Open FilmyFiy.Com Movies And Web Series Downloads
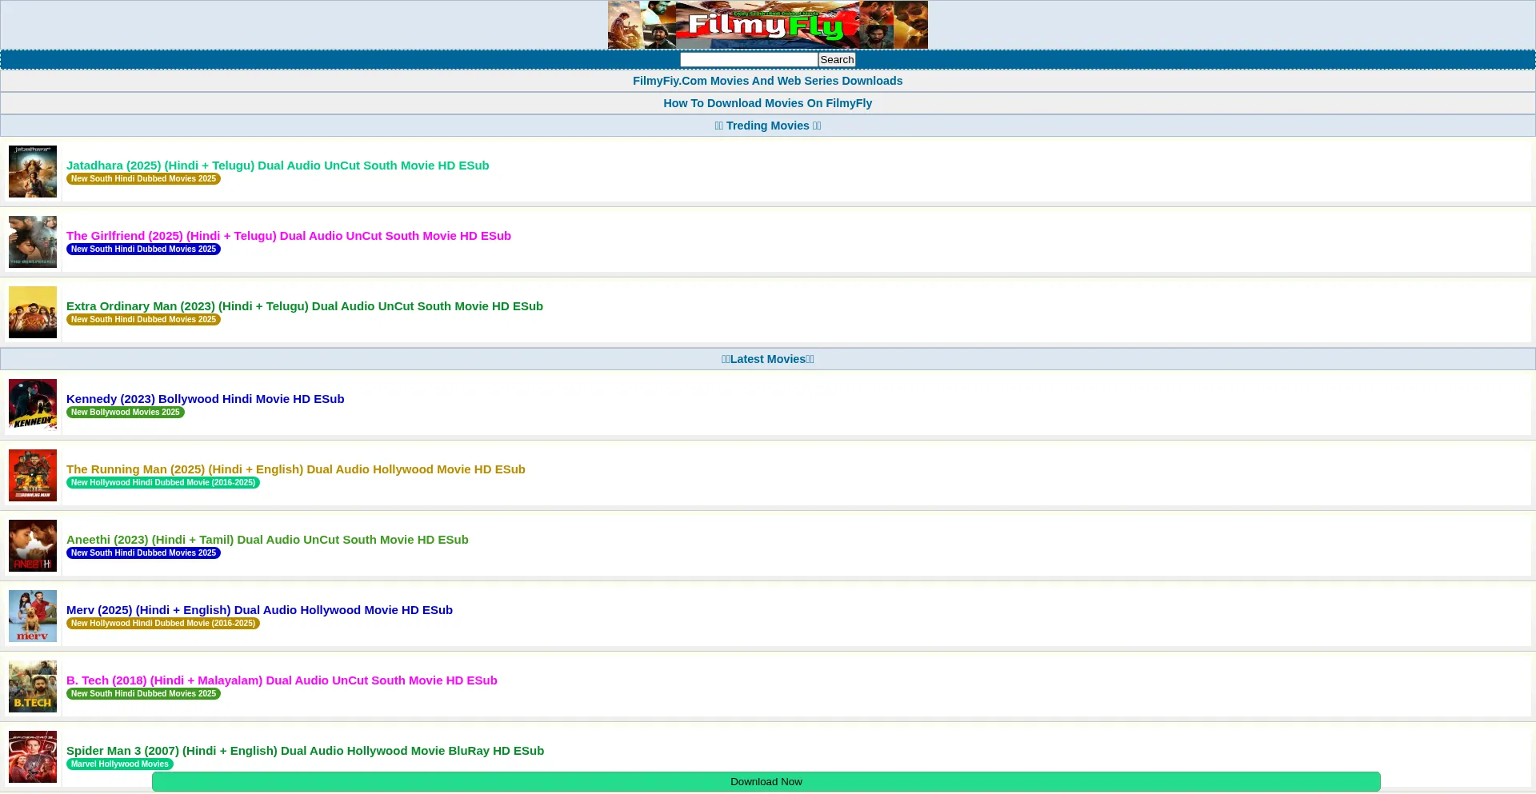 [767, 81]
